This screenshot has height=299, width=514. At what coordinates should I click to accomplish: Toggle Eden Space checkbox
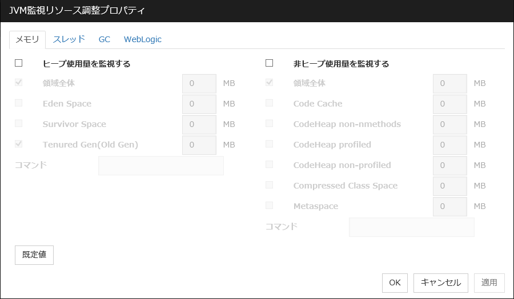[19, 103]
